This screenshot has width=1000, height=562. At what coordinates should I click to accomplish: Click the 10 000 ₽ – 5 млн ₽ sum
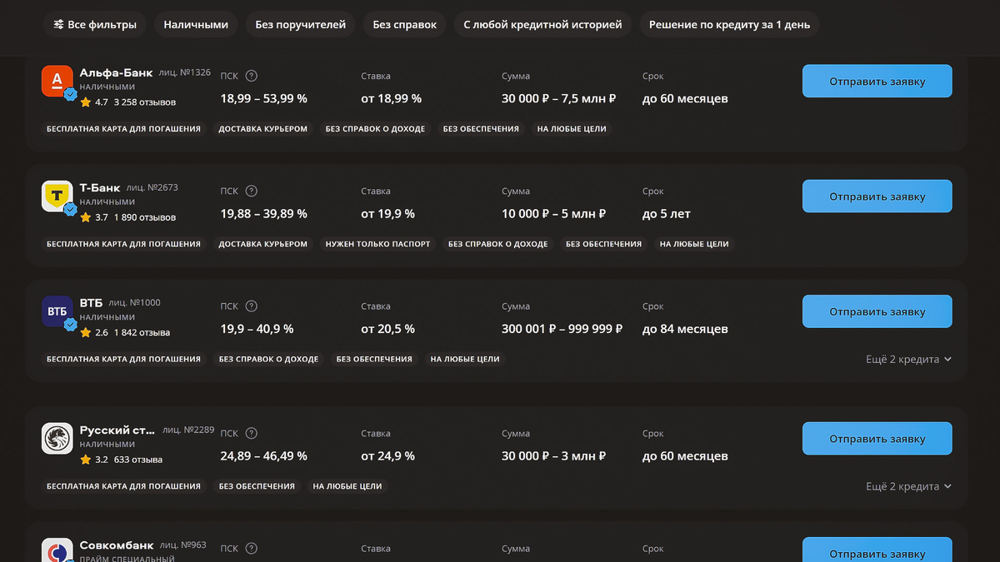[x=553, y=214]
